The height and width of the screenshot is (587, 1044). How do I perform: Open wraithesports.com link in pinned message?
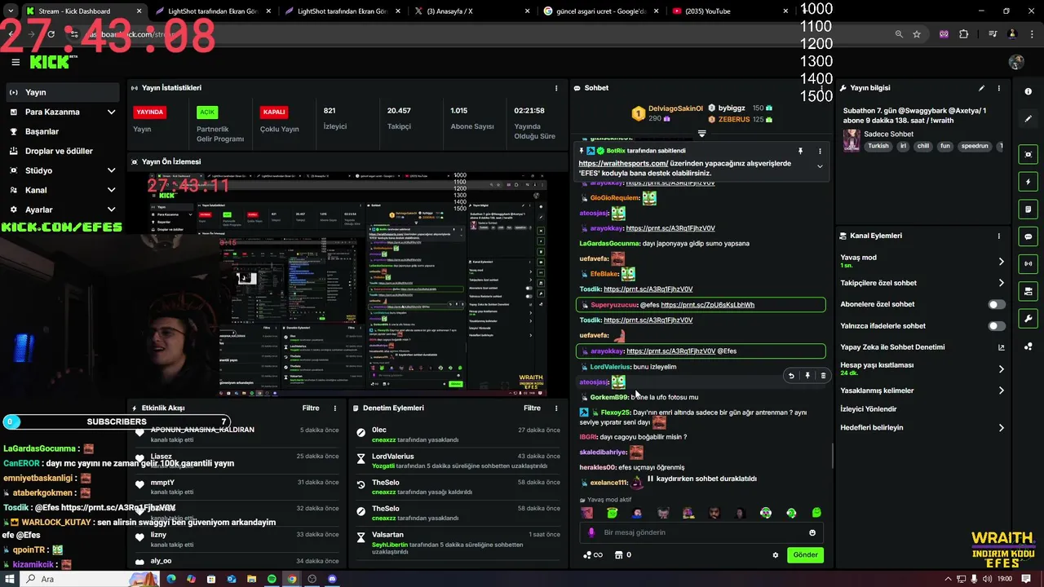click(x=623, y=163)
